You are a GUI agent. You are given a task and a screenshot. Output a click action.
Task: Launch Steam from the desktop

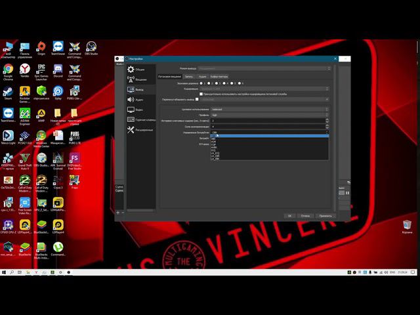pyautogui.click(x=8, y=93)
